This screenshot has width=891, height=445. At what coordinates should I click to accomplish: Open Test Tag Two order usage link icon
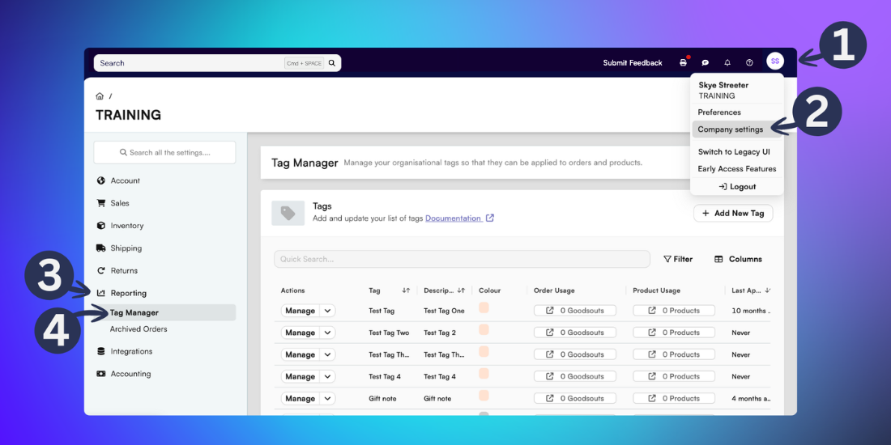549,333
